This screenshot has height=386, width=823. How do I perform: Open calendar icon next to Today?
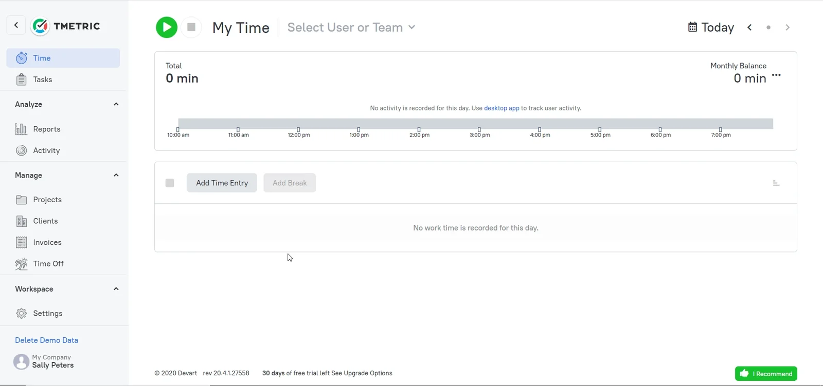[x=693, y=27]
